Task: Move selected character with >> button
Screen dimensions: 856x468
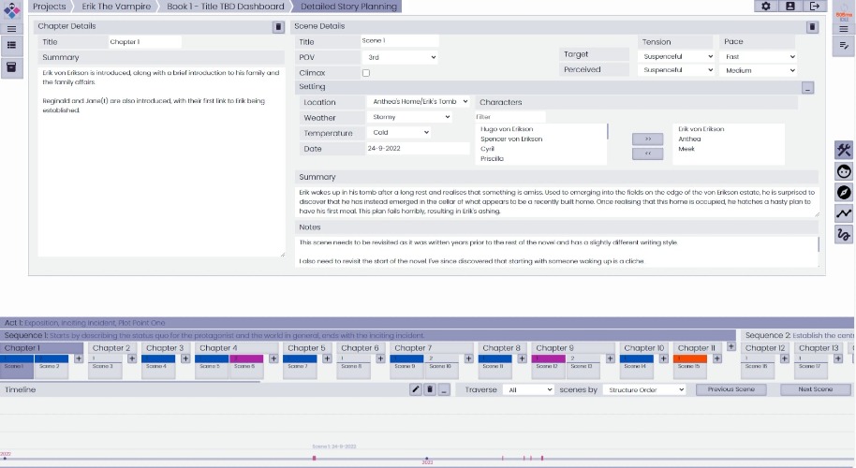Action: pos(647,139)
